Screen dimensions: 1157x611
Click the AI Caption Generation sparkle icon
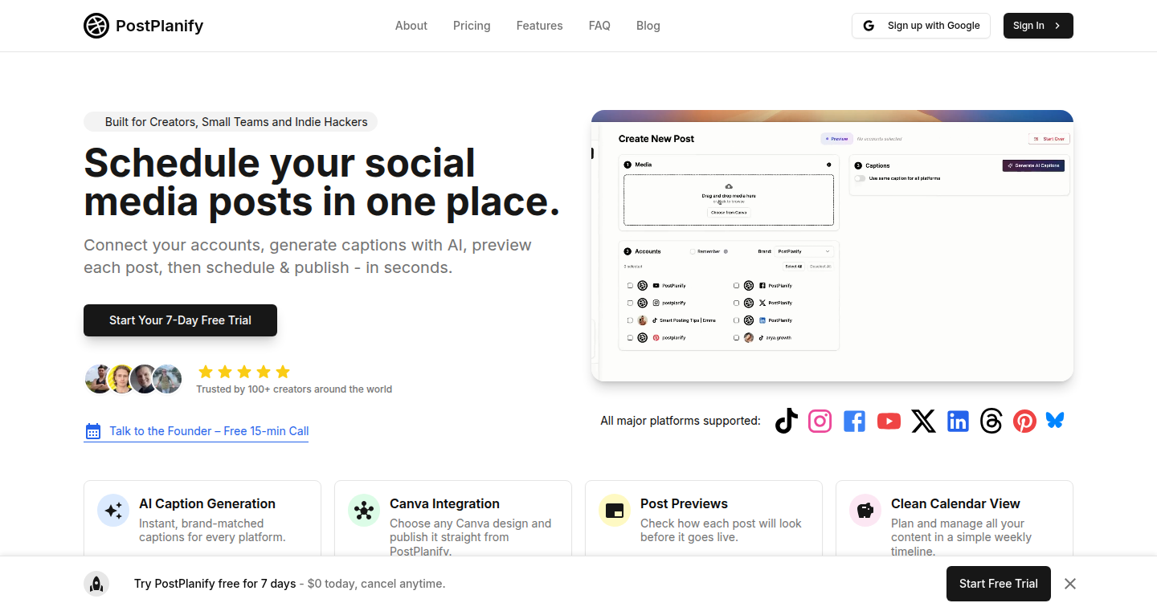[113, 510]
